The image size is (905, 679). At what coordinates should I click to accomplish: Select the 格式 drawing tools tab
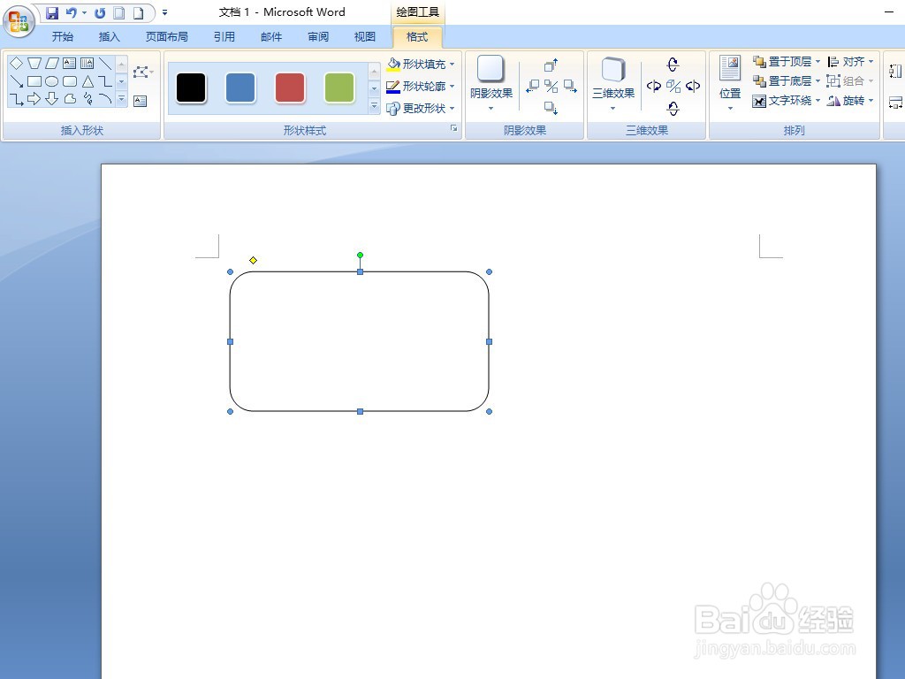(417, 37)
